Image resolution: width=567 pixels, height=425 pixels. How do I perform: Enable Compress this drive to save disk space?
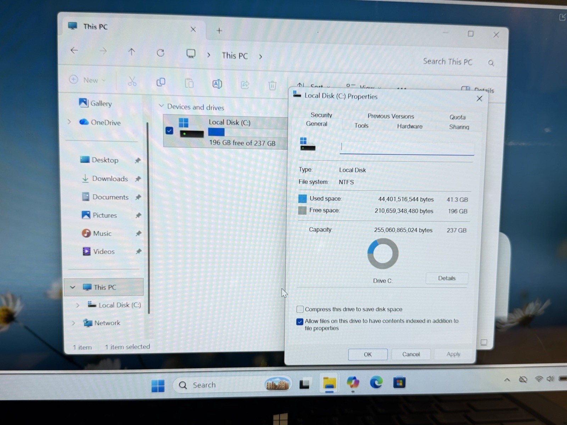tap(300, 309)
